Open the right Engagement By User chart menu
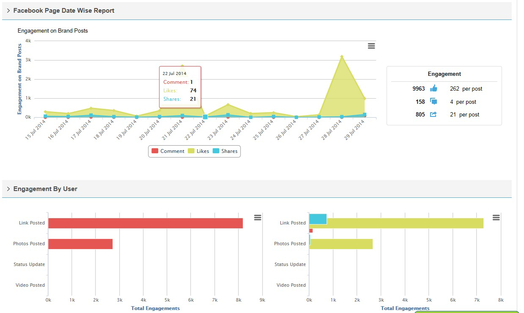 click(496, 217)
